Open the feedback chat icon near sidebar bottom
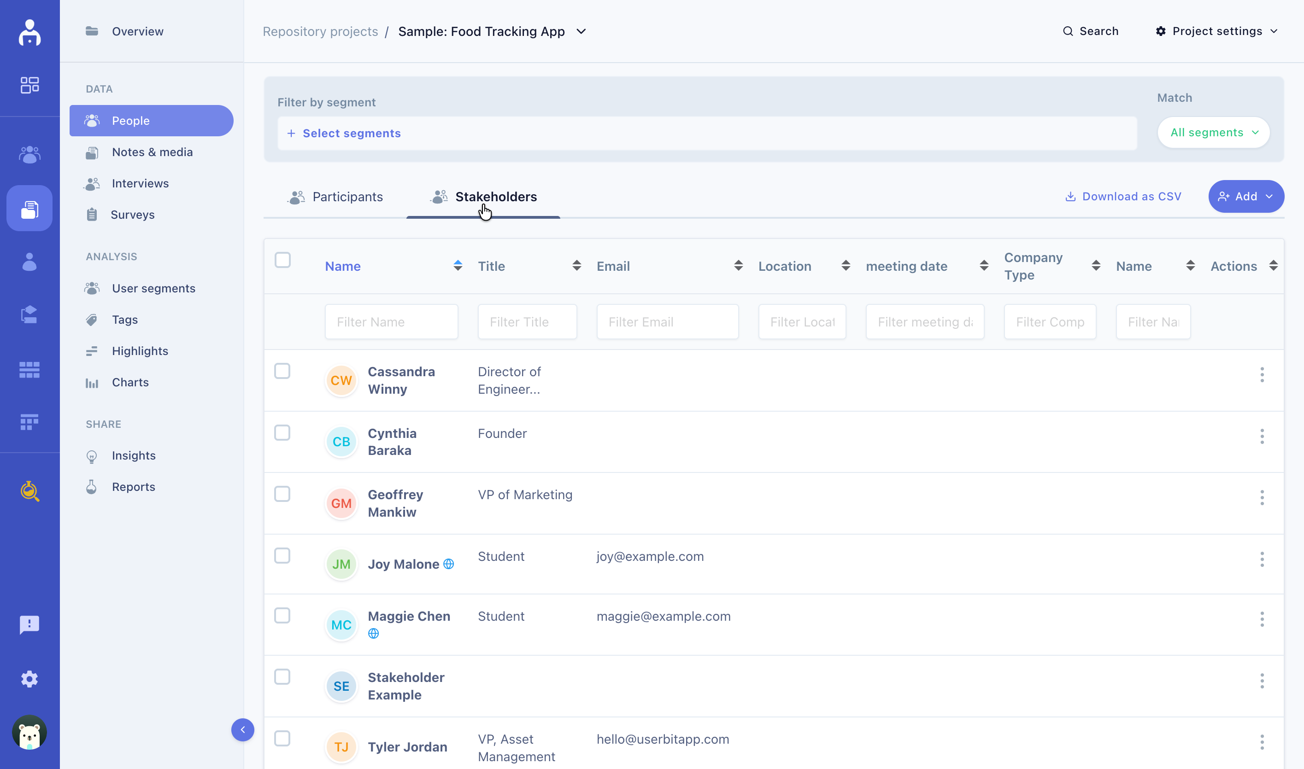 [29, 624]
